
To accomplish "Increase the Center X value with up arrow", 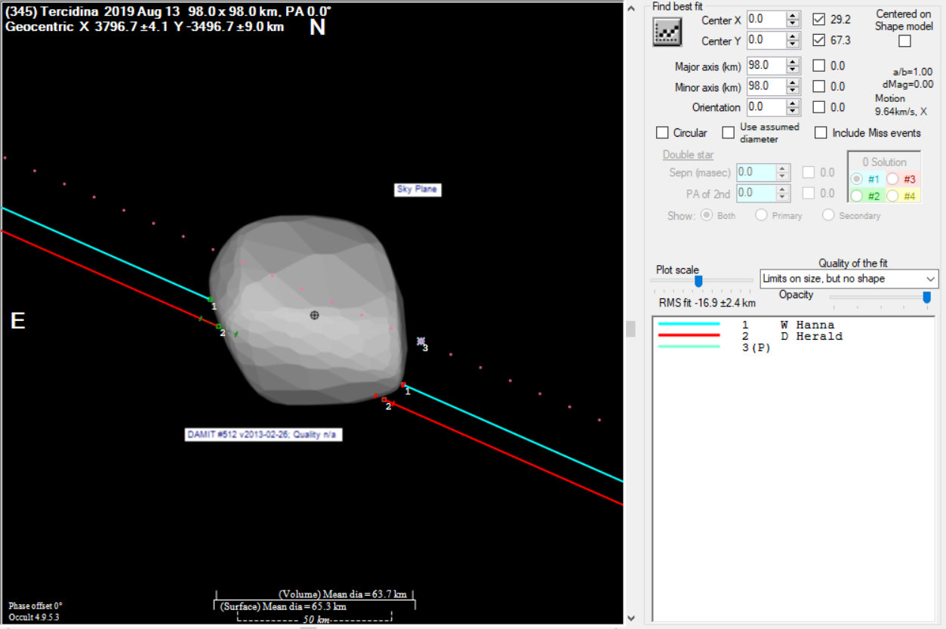I will coord(793,15).
